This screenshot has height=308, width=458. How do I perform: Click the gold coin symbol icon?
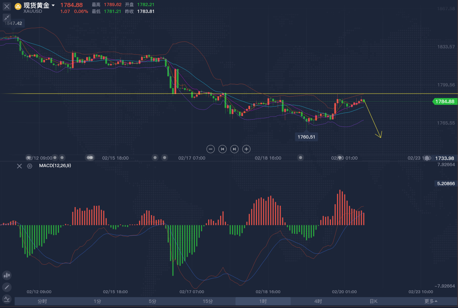point(18,7)
